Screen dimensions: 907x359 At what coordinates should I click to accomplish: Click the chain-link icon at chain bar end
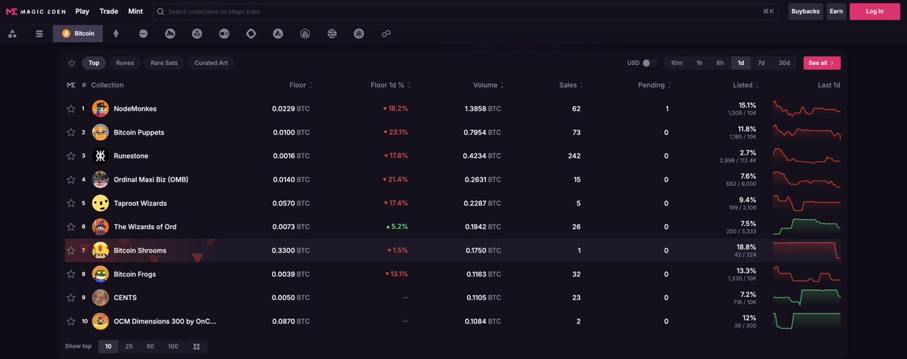pos(386,34)
